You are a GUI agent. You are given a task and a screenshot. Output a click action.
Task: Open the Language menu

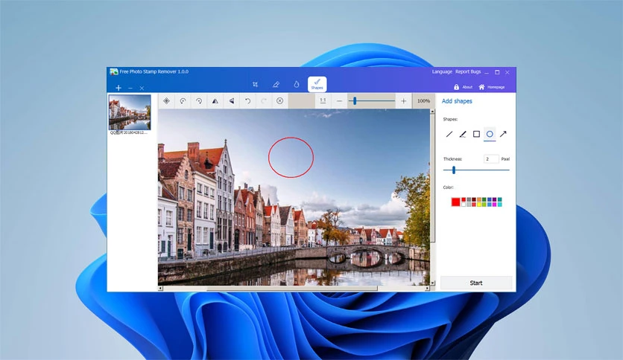(442, 71)
